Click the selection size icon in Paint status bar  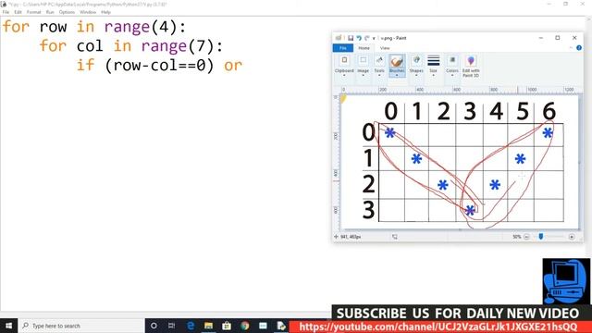point(395,237)
